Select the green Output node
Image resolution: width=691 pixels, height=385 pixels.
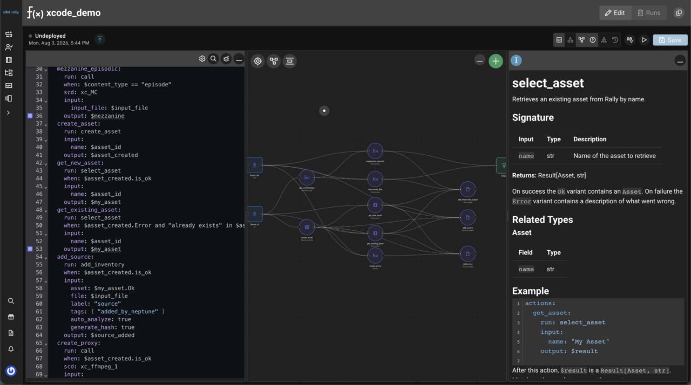[502, 166]
